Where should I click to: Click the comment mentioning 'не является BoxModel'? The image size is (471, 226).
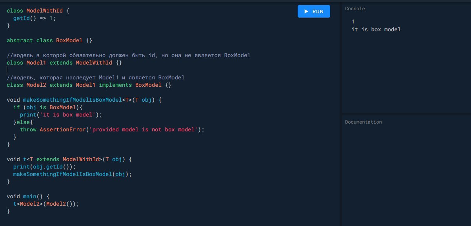click(129, 55)
